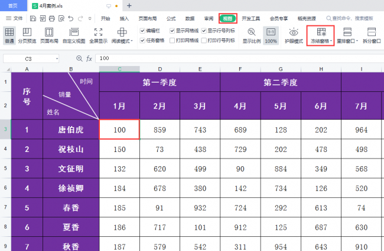Click the 第一季度 header cell
The width and height of the screenshot is (384, 251).
[x=160, y=82]
